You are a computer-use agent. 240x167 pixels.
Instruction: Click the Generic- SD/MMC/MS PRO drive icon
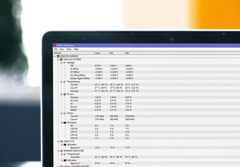point(62,166)
